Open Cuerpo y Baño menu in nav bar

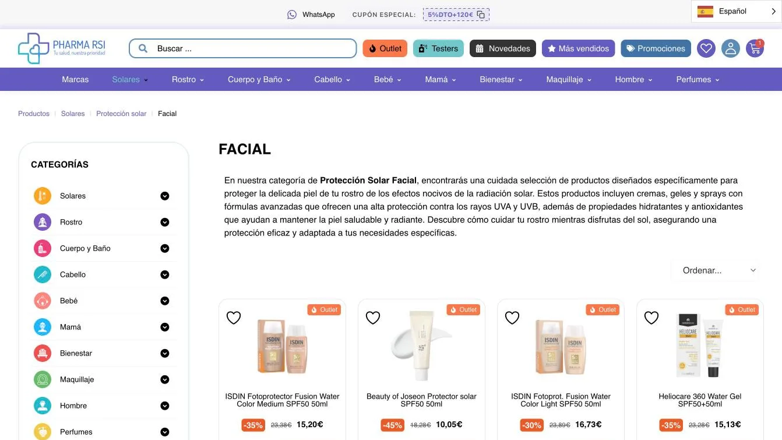[x=259, y=79]
